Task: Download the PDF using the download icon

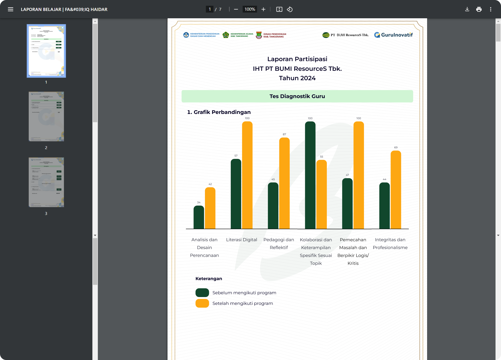Action: [x=467, y=9]
